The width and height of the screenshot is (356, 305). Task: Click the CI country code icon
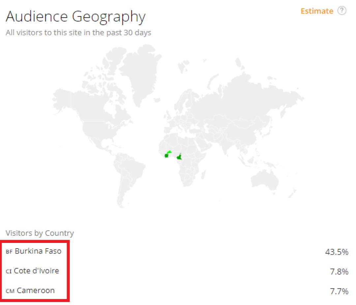pyautogui.click(x=9, y=272)
